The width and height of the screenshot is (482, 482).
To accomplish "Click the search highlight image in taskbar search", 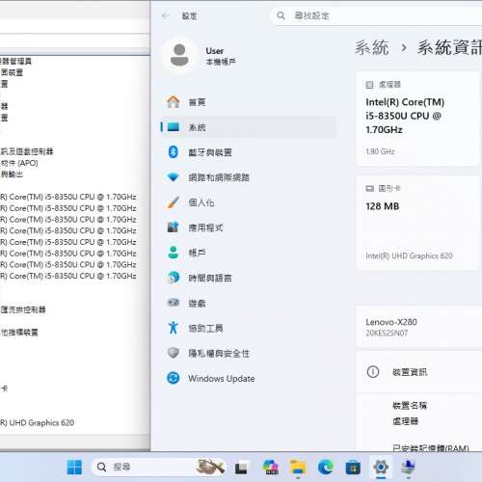I will point(210,467).
